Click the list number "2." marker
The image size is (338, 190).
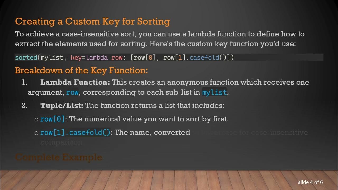tap(25, 106)
